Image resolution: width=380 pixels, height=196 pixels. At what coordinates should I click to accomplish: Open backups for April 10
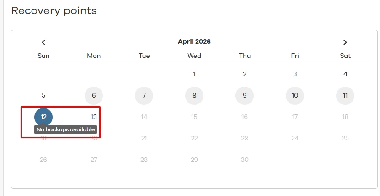(x=295, y=96)
